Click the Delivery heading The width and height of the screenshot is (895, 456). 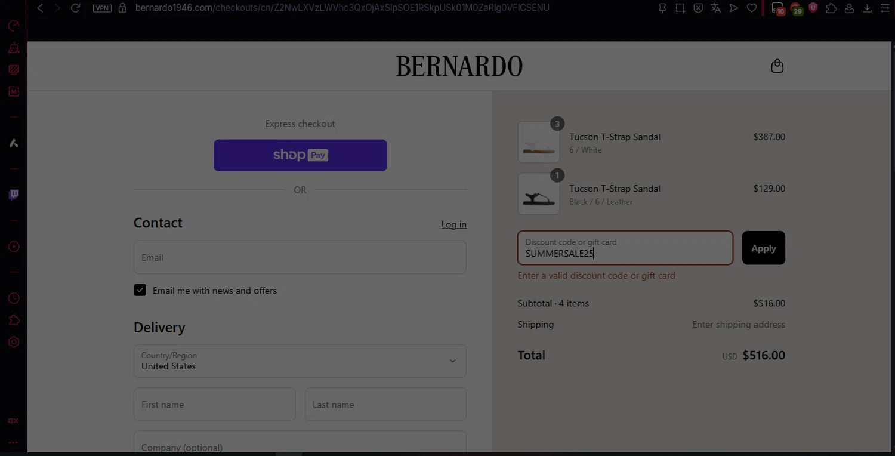click(159, 328)
